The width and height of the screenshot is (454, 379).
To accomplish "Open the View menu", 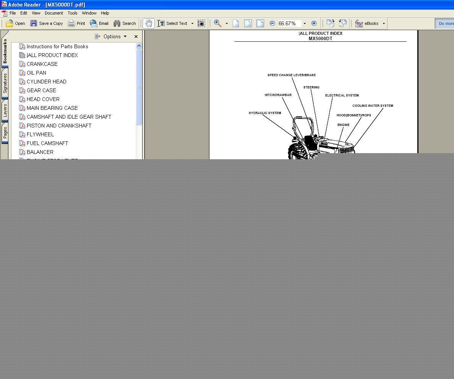I will pos(36,13).
